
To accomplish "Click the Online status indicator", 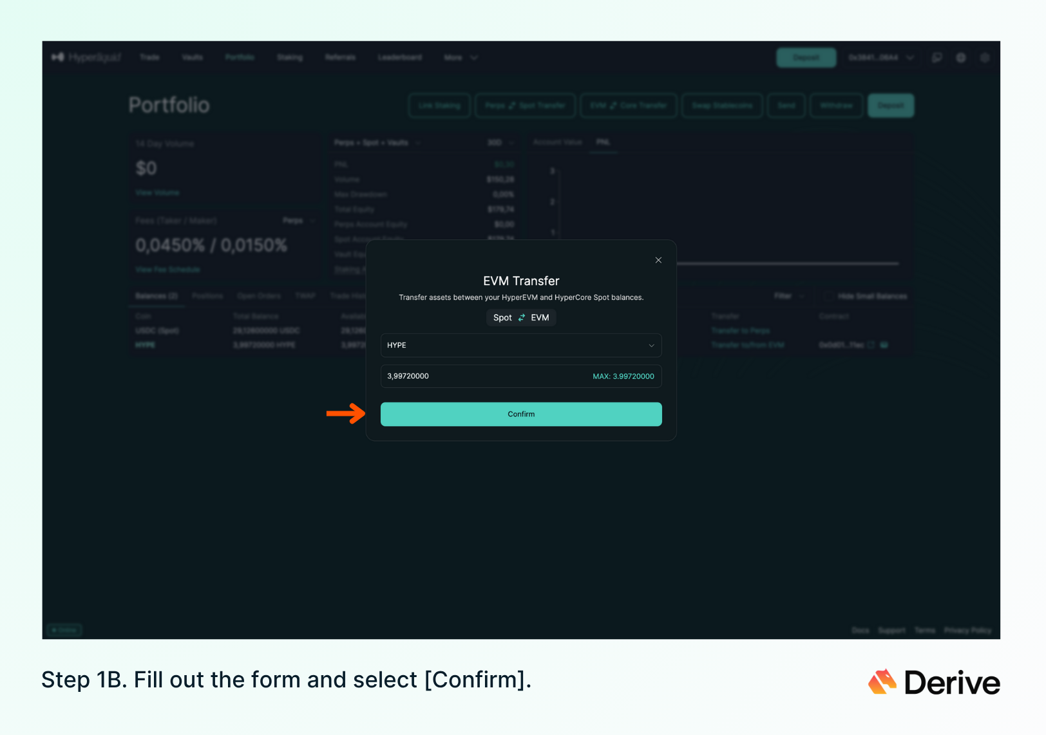I will click(65, 630).
